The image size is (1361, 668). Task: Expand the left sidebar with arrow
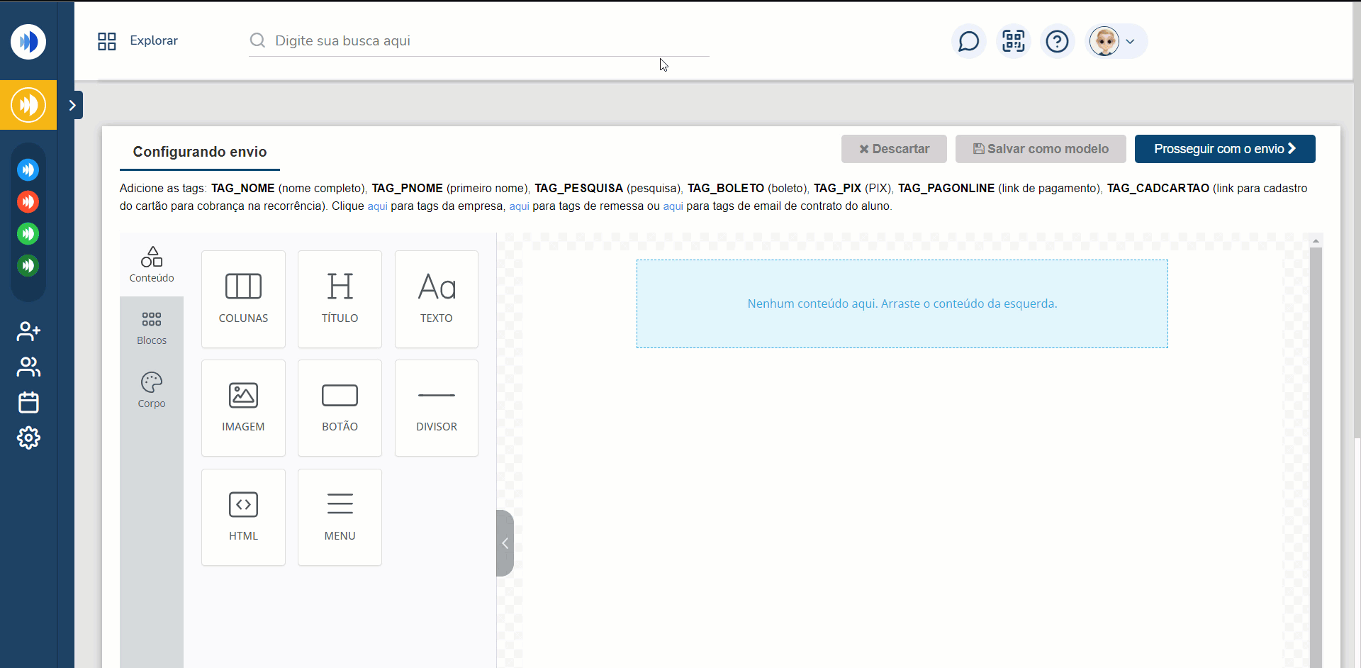click(x=72, y=105)
